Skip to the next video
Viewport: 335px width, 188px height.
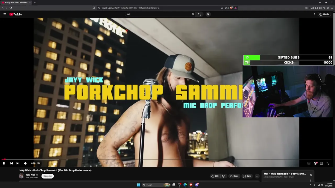click(x=18, y=163)
